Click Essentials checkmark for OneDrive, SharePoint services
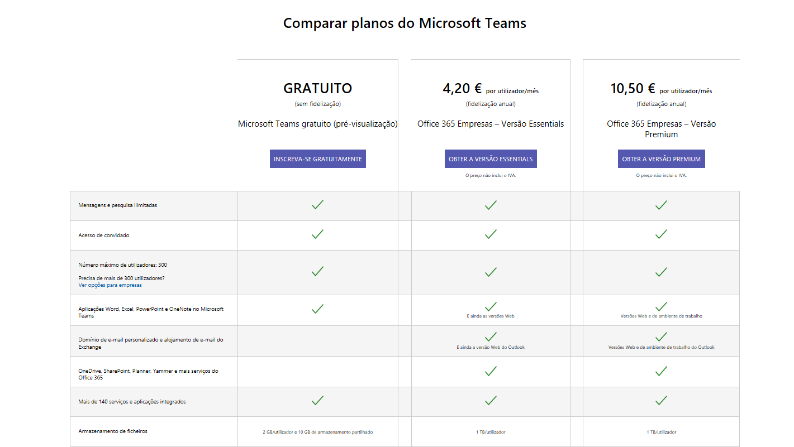This screenshot has width=794, height=447. 491,371
